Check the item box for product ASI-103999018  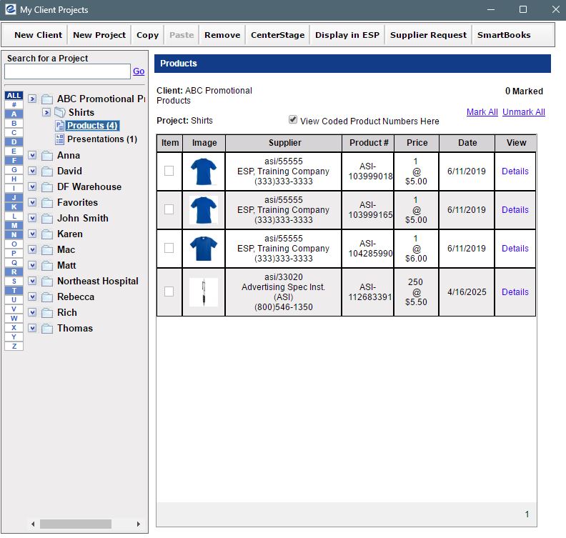169,171
